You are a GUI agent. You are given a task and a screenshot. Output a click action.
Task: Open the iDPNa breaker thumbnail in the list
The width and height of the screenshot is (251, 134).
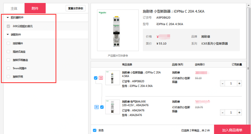pos(113,78)
